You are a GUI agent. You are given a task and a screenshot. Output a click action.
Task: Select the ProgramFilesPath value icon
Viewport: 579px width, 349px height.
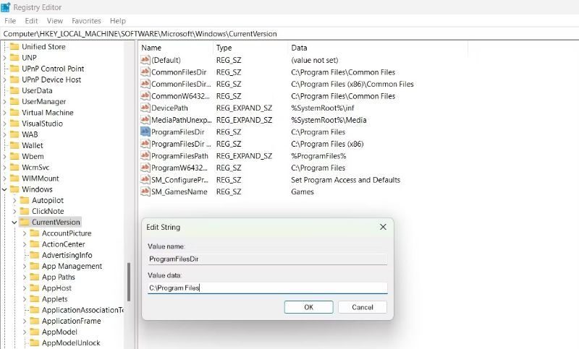click(x=145, y=156)
